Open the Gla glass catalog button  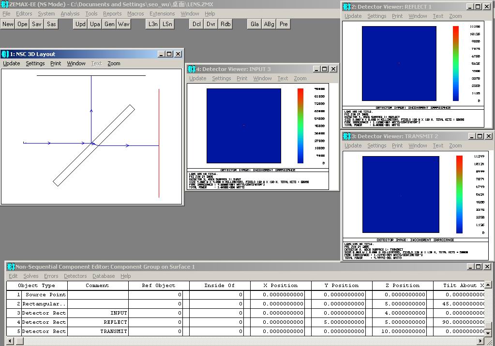(255, 24)
